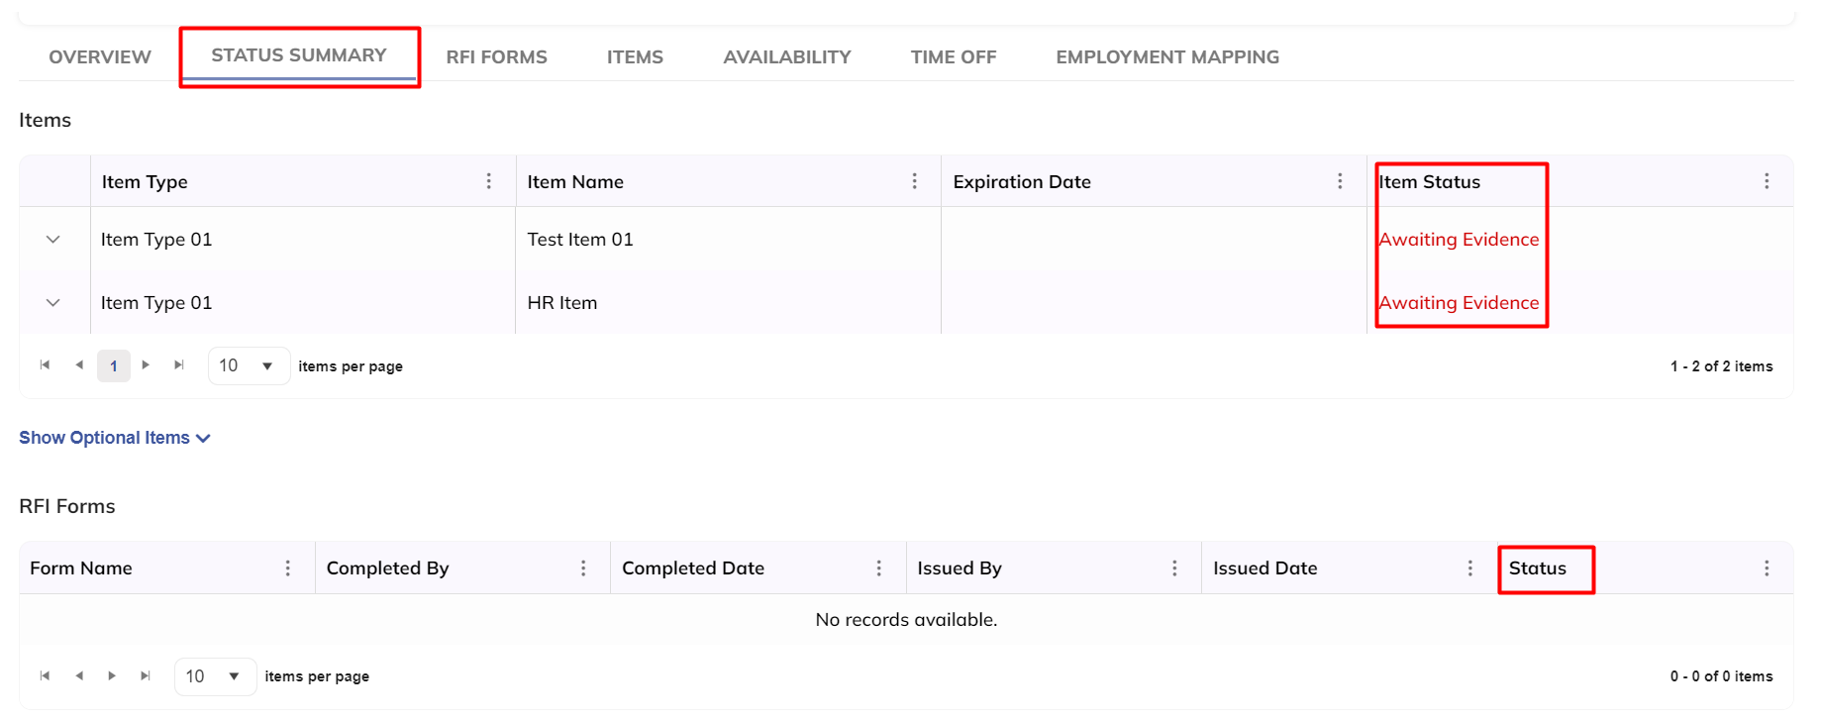
Task: Open the Completed By column menu
Action: tap(583, 568)
